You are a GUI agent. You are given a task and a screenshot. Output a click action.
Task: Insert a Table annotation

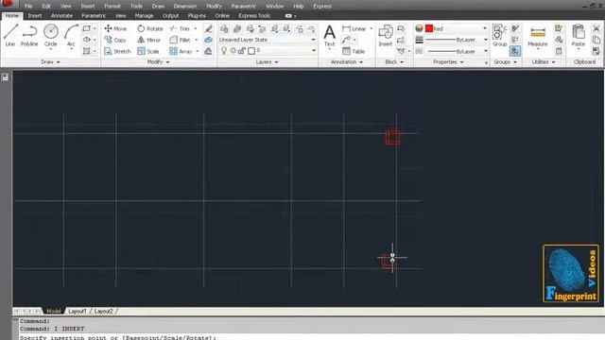354,51
